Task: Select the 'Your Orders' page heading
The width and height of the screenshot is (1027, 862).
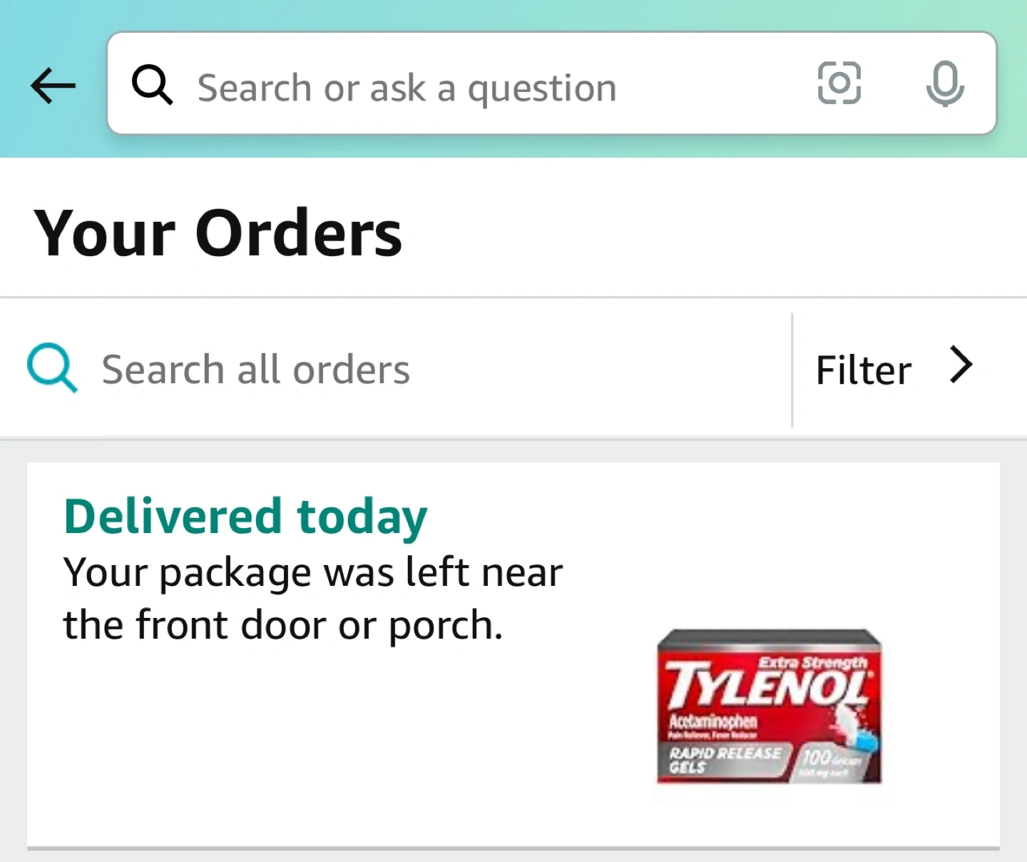Action: coord(218,233)
